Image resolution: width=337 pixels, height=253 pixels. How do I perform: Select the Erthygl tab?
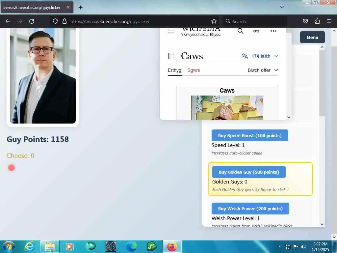[175, 70]
